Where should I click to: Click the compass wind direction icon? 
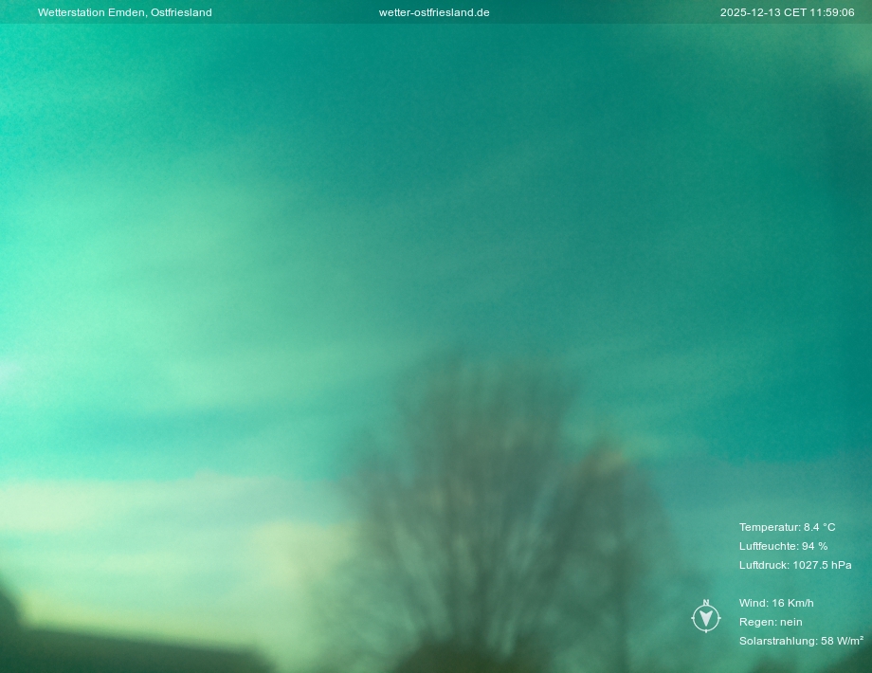click(x=706, y=619)
